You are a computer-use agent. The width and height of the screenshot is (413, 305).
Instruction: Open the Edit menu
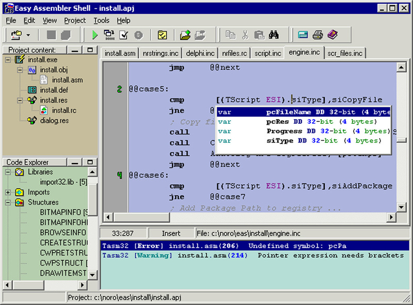[x=29, y=20]
